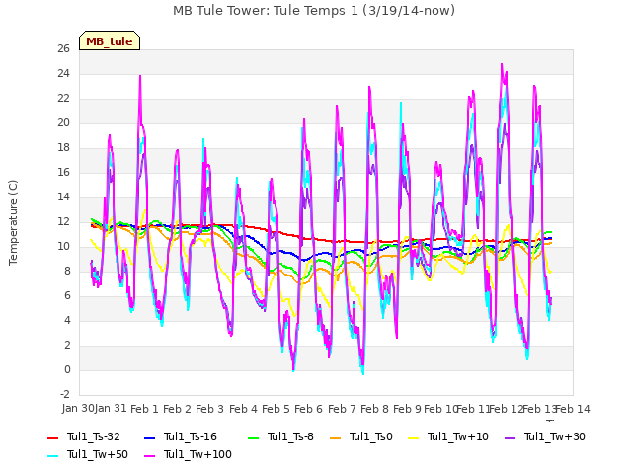Click the 0 y-axis tick label
The image size is (632, 474).
[67, 369]
